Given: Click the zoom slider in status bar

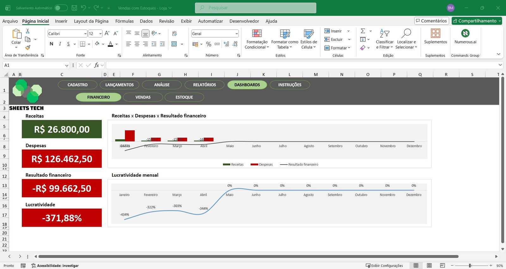Looking at the screenshot, I should 470,266.
